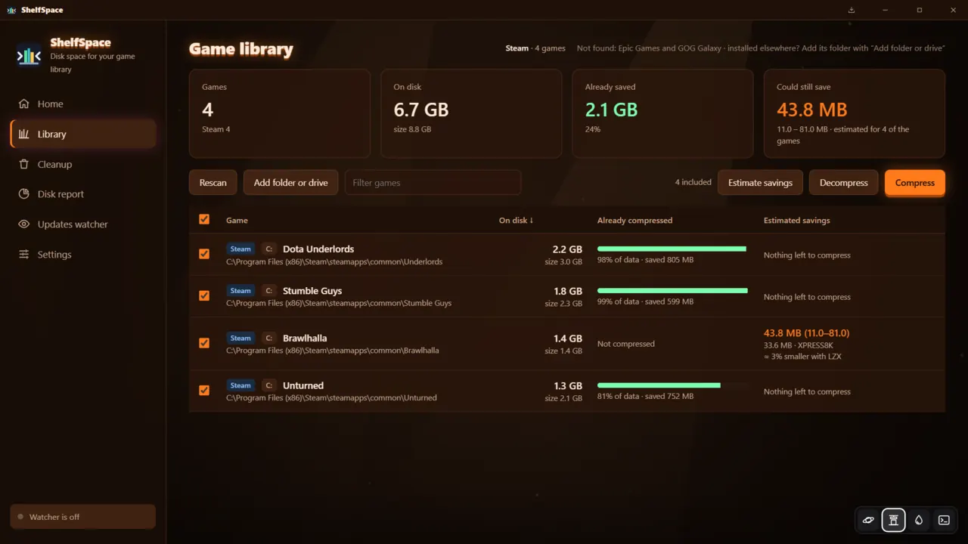Click 'Steam · 4 games' in the header
The height and width of the screenshot is (544, 968).
coord(535,48)
